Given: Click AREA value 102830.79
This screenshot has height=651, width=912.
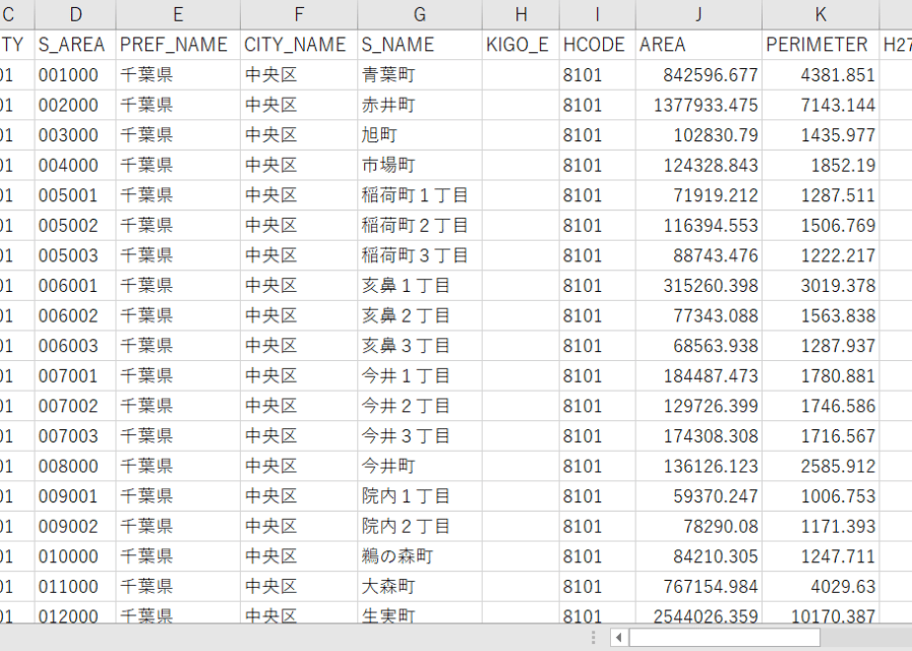Looking at the screenshot, I should pyautogui.click(x=699, y=135).
